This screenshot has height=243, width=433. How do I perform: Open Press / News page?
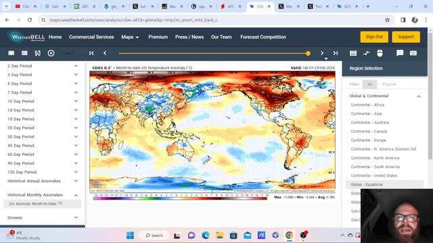tap(189, 37)
